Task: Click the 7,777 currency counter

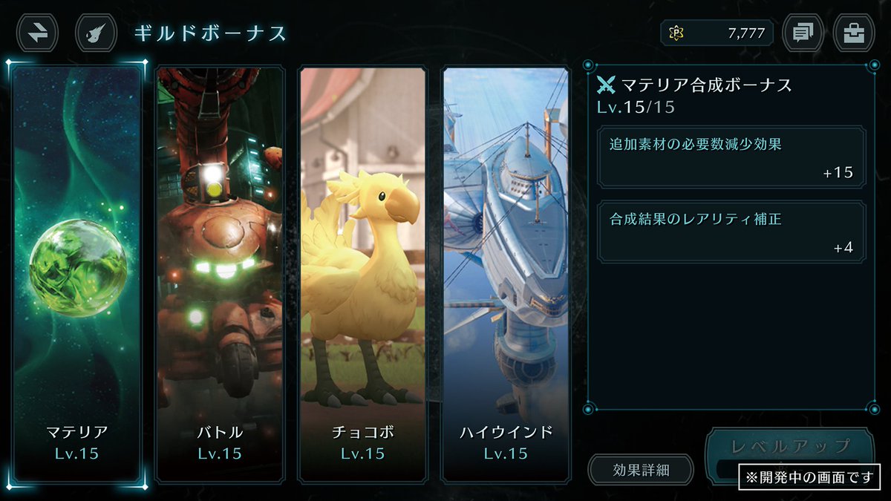Action: [717, 33]
